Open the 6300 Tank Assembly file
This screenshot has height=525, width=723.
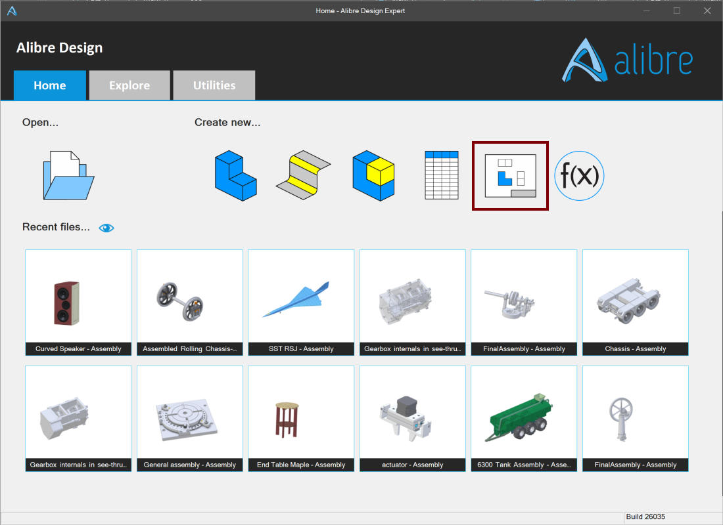click(x=524, y=418)
